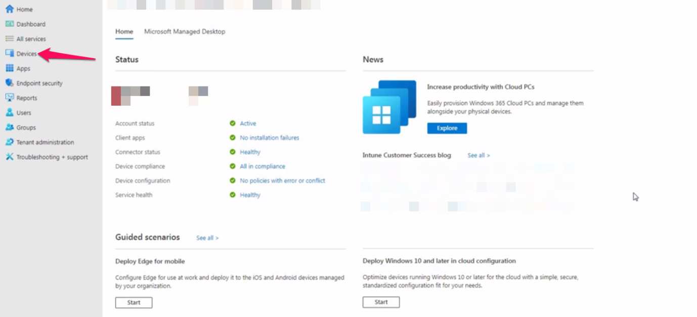Viewport: 697px width, 317px height.
Task: Click Increase productivity with Cloud PCs headline
Action: pos(481,87)
